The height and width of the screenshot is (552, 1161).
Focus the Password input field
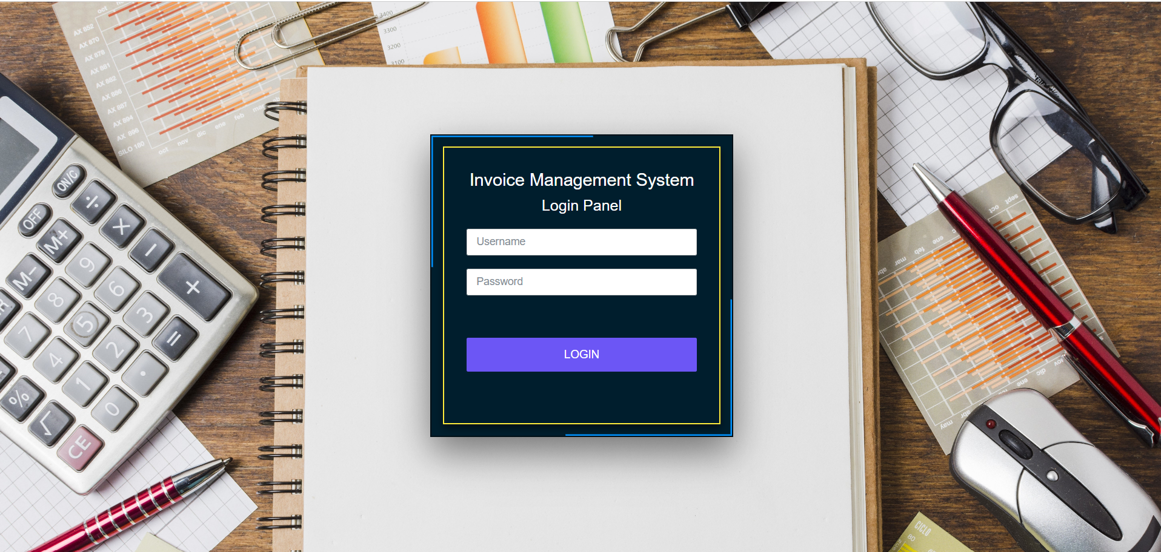click(581, 282)
